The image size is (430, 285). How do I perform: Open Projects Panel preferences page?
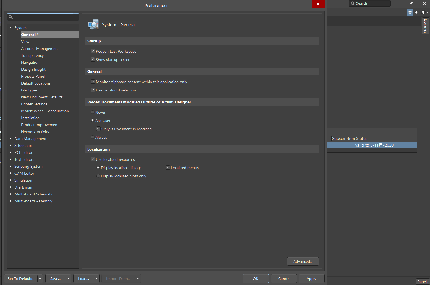33,76
